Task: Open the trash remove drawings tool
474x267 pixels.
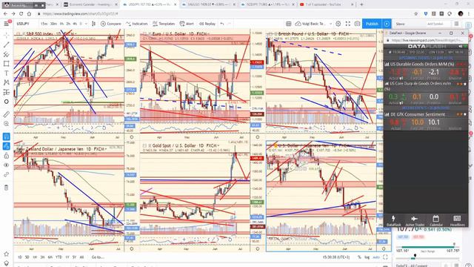Action: 7,188
